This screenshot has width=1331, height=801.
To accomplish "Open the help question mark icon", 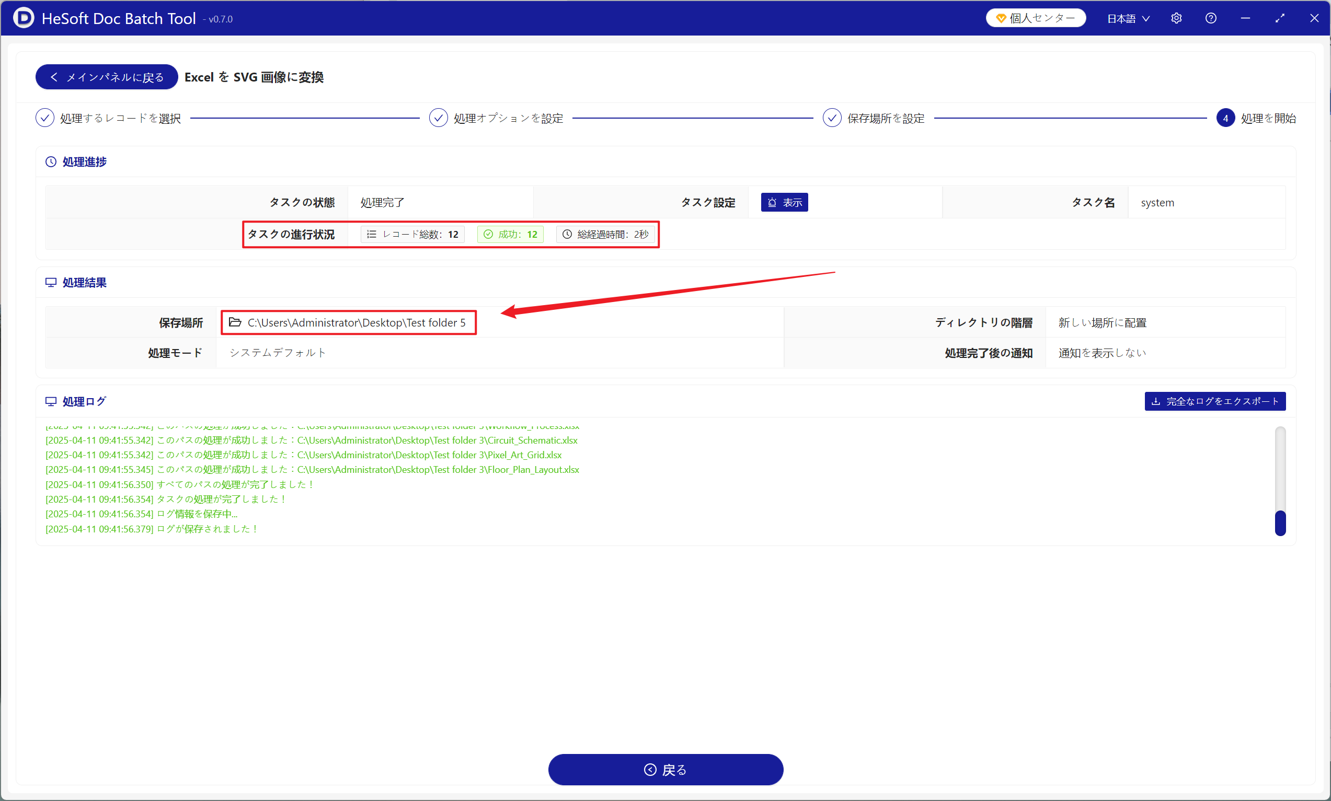I will pyautogui.click(x=1211, y=18).
